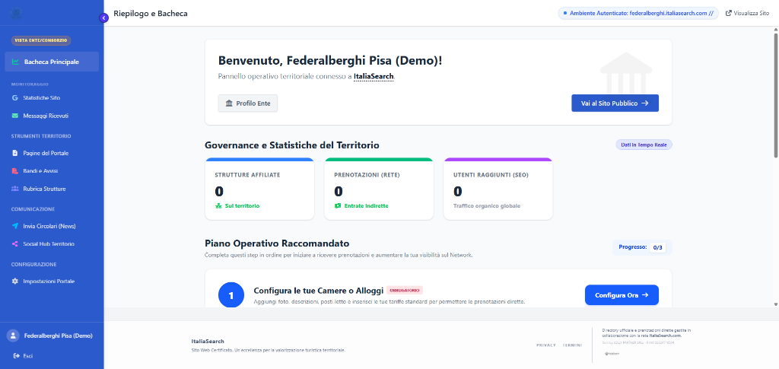Click the Configura Ora button
Screen dimensions: 779x369
click(622, 295)
